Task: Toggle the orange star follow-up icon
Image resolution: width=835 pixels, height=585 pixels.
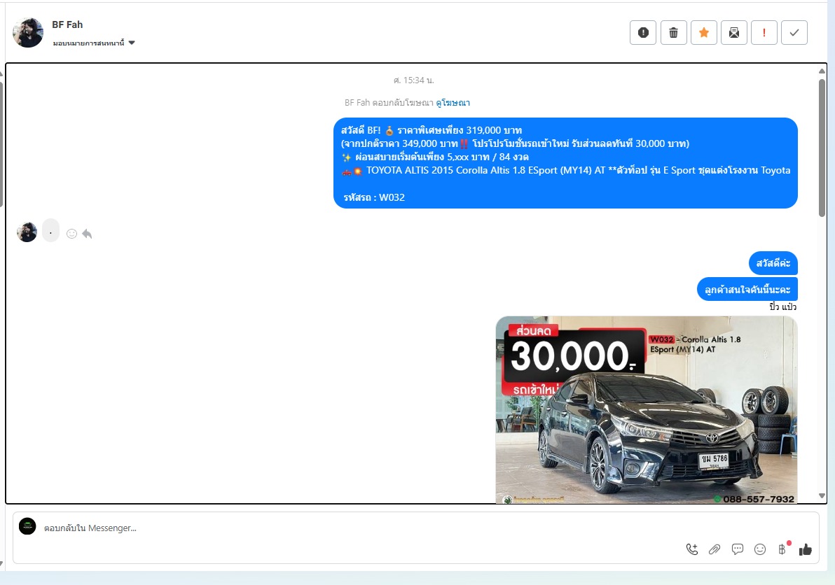Action: 704,33
